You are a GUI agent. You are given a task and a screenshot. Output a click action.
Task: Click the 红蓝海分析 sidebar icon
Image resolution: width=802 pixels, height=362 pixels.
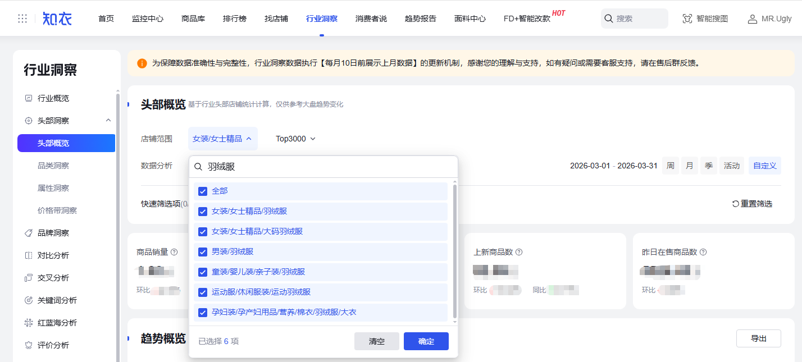tap(29, 323)
